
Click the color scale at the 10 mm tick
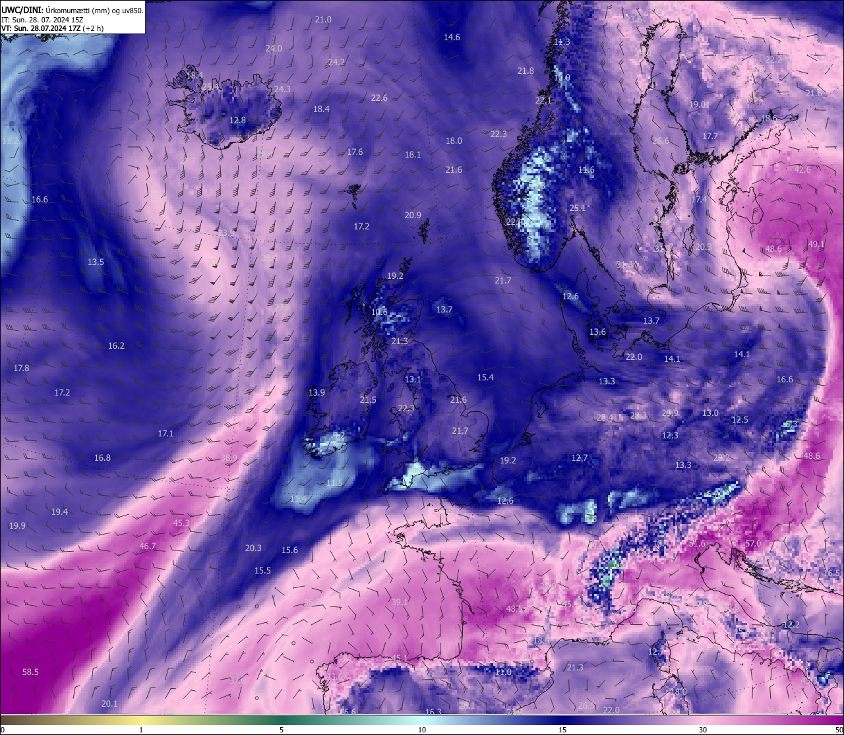coord(422,720)
